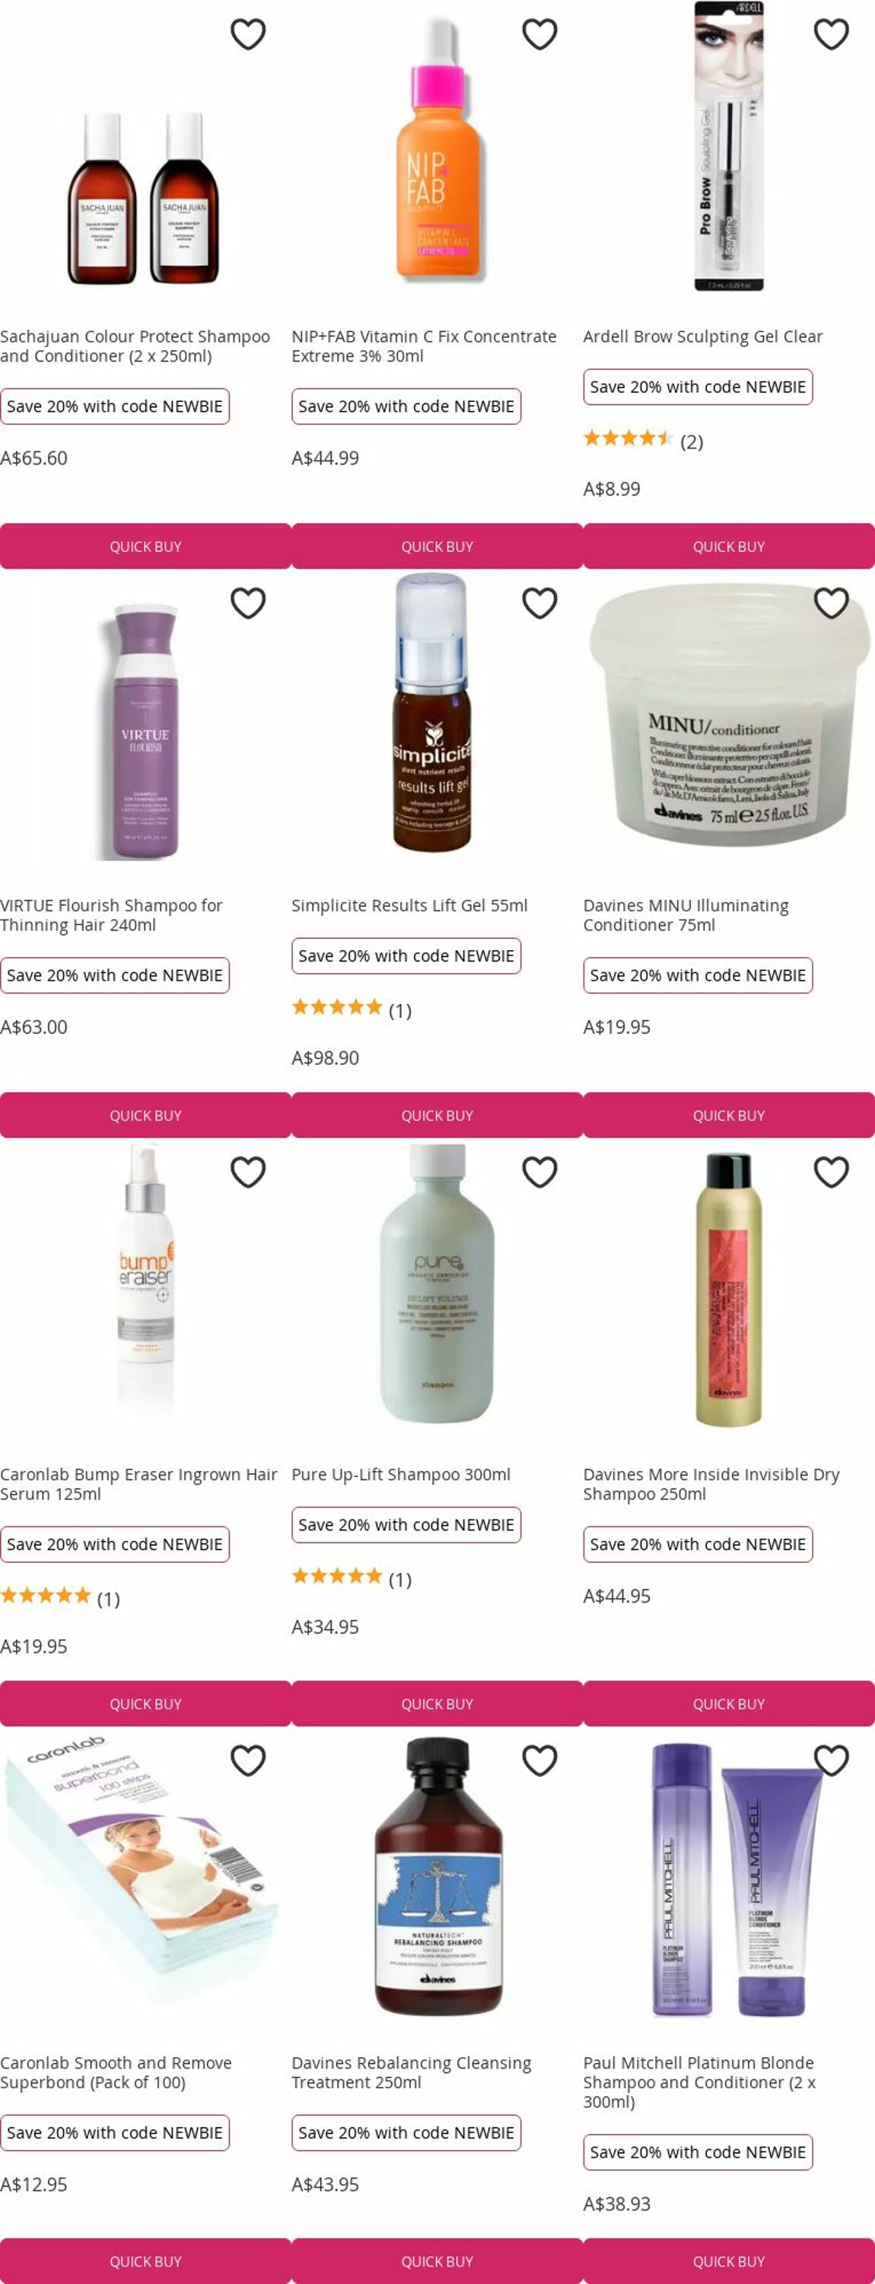
Task: Favorite the Ardell Brow Sculpting Gel
Action: tap(832, 33)
